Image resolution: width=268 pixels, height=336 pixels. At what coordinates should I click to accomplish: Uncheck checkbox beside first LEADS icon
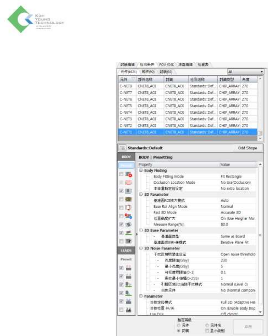(x=121, y=267)
